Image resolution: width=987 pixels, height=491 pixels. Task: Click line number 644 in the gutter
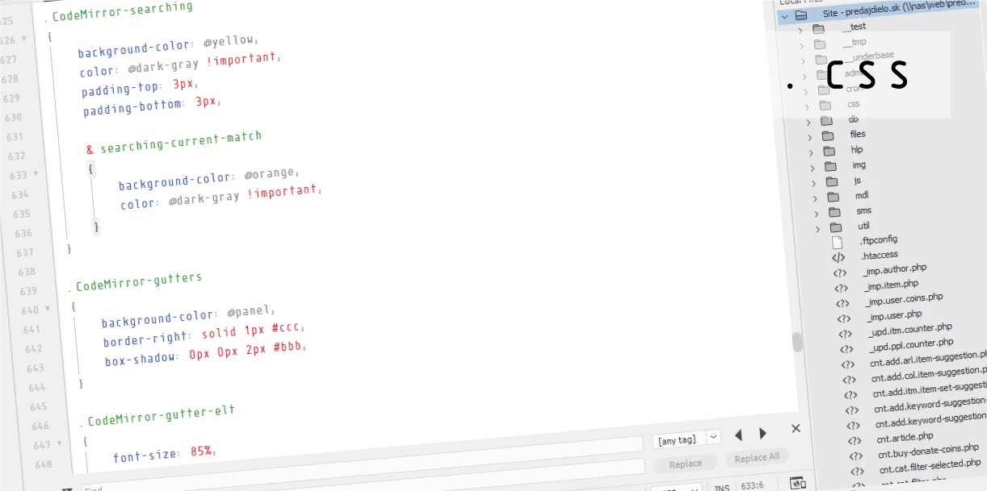click(36, 387)
